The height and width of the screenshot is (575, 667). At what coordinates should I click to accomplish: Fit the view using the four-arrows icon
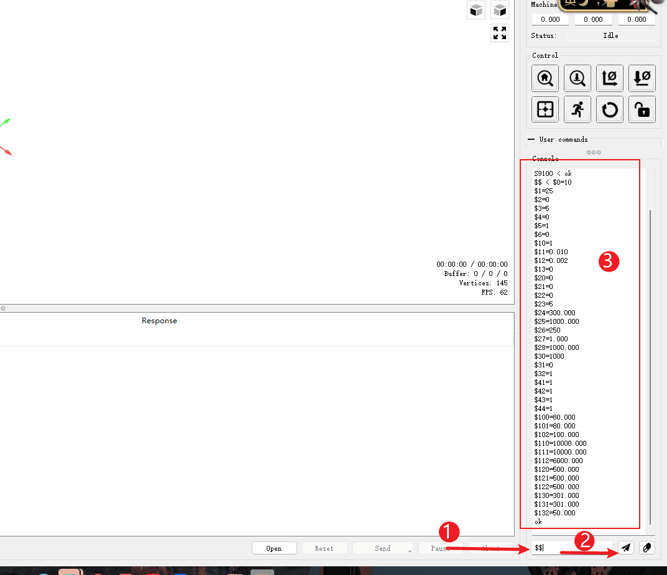coord(499,33)
